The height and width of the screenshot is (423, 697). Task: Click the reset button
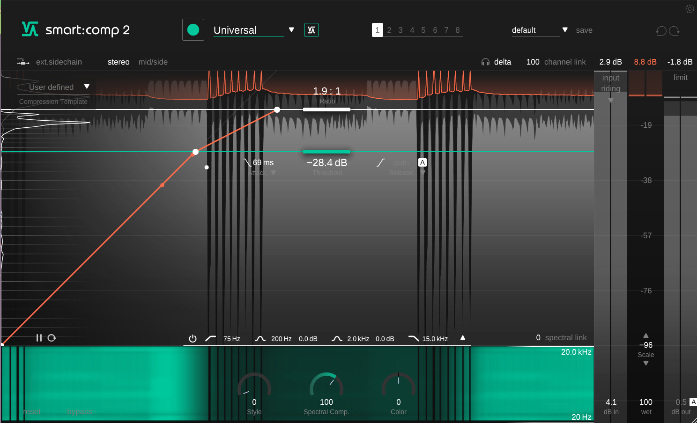(32, 412)
